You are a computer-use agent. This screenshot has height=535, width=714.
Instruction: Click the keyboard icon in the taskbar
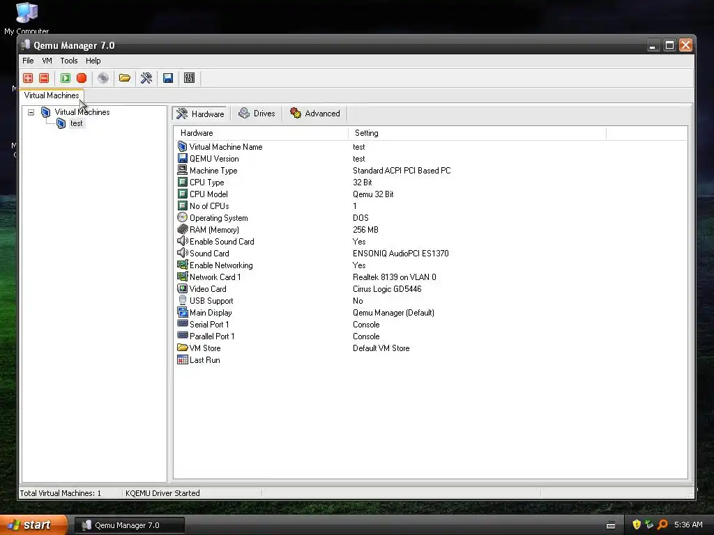(611, 525)
